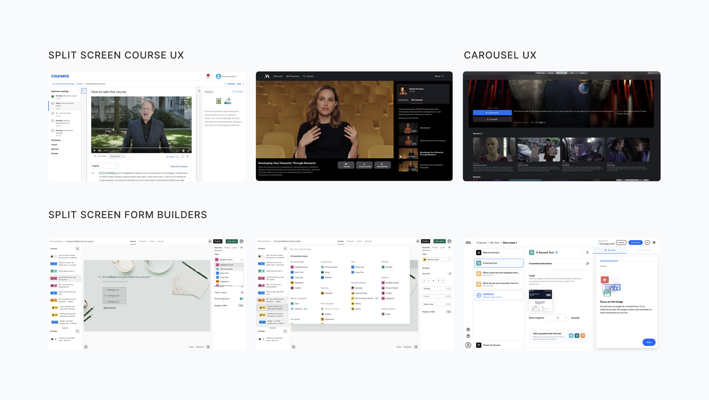
Task: Open video settings gear in Coursera player
Action: pos(183,150)
